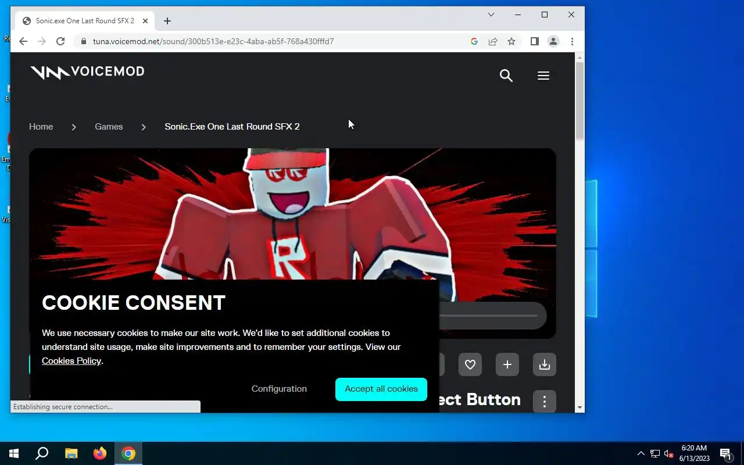
Task: Open a new browser tab
Action: tap(167, 21)
